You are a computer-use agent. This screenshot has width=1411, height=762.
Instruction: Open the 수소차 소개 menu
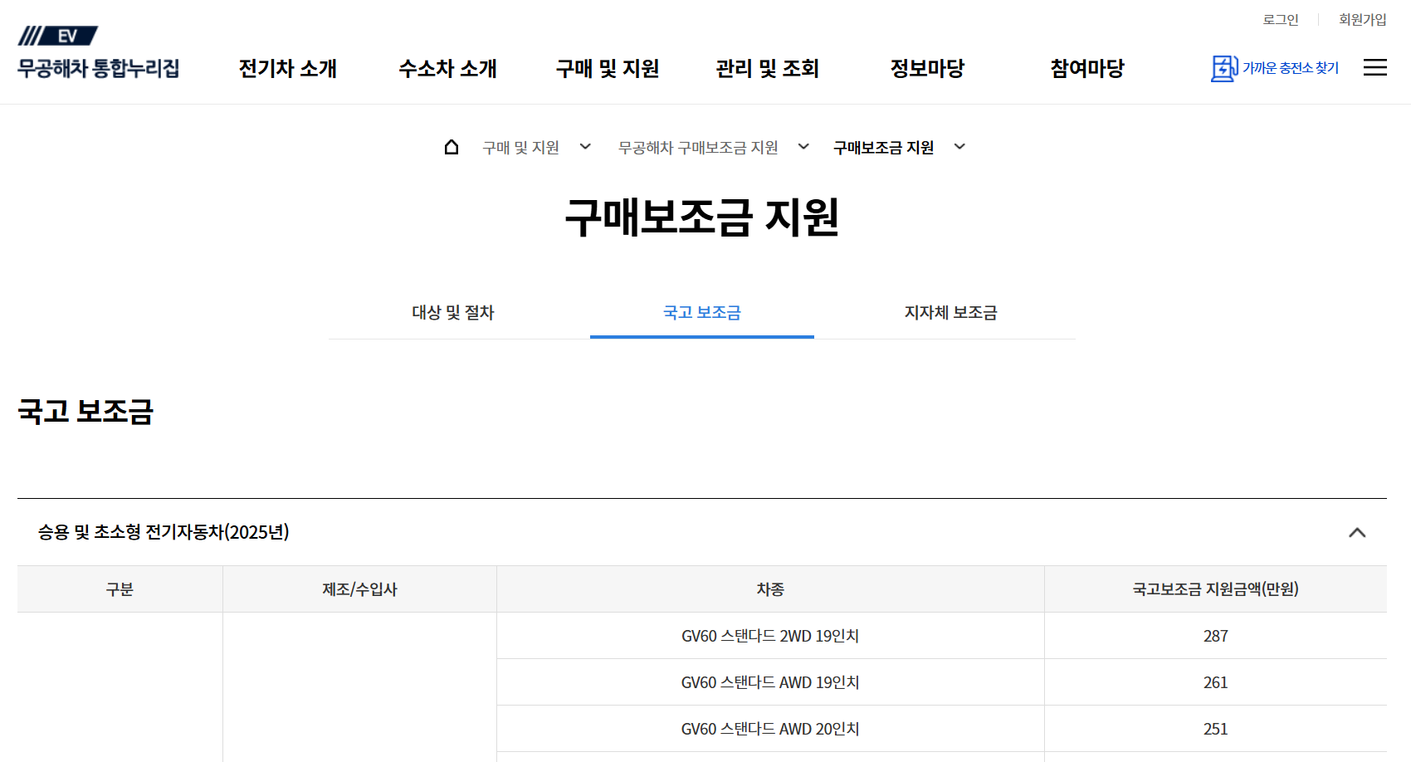(x=447, y=69)
